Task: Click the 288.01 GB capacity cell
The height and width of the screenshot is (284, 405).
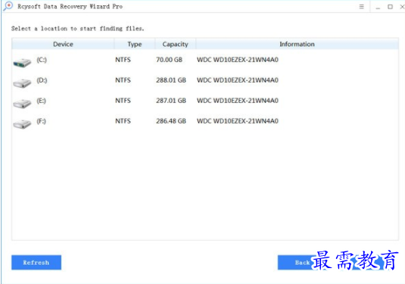Action: (171, 80)
